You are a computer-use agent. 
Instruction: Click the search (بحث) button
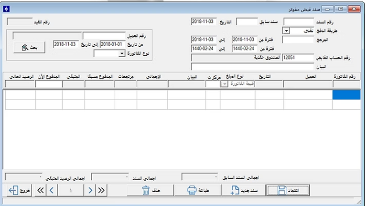pos(29,48)
